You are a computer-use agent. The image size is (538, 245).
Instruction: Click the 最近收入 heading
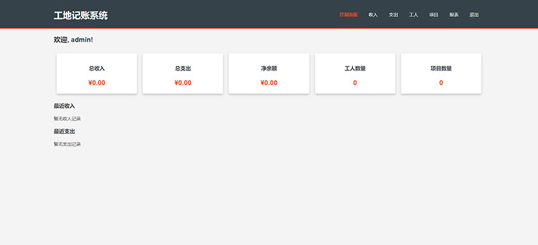click(64, 106)
